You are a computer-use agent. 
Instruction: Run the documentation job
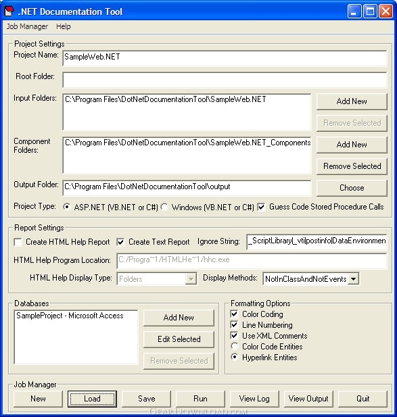(x=200, y=399)
